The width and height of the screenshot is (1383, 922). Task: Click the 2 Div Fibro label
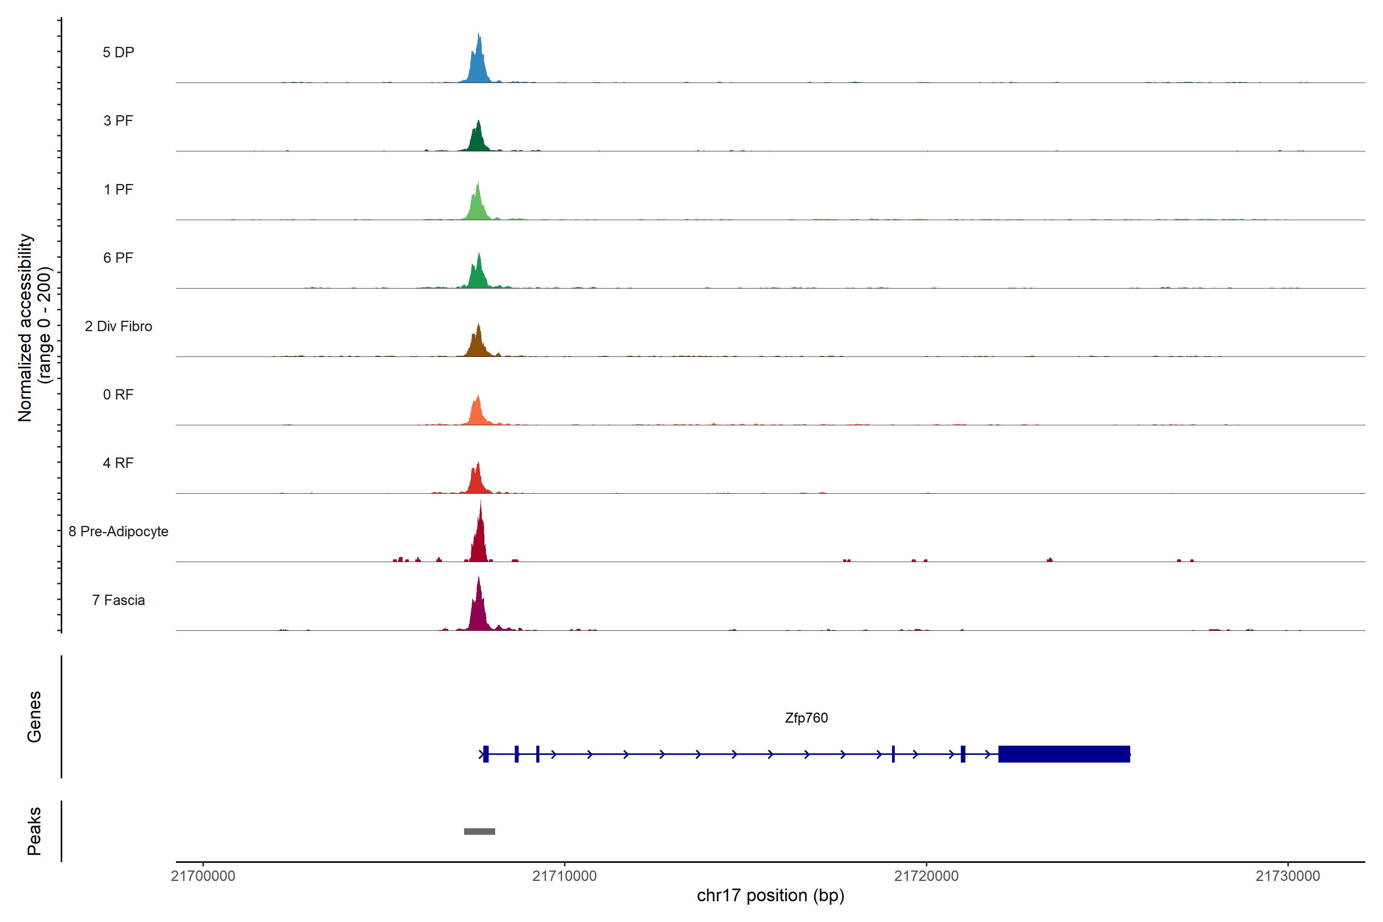coord(118,326)
